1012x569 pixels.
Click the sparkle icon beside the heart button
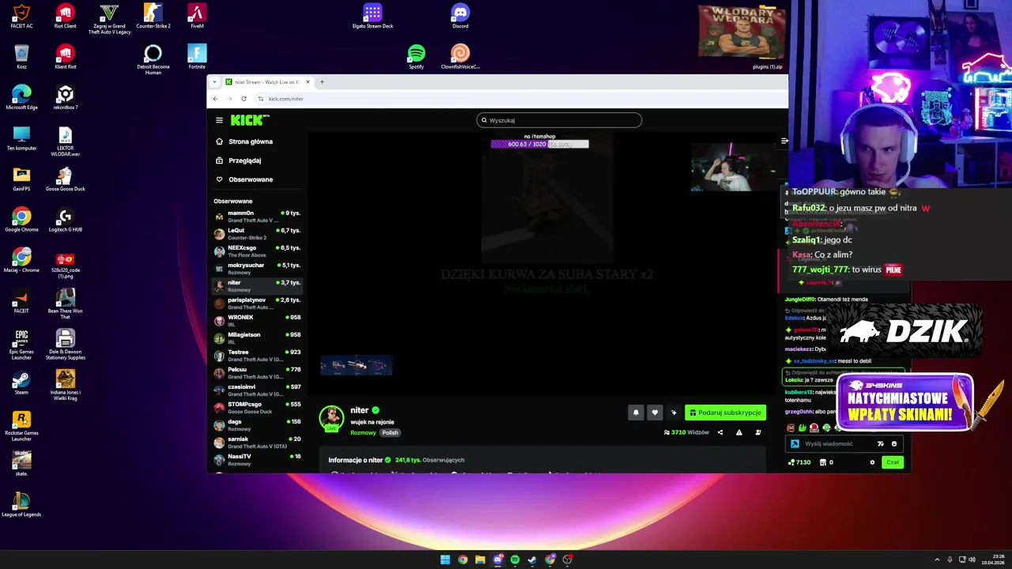[674, 413]
